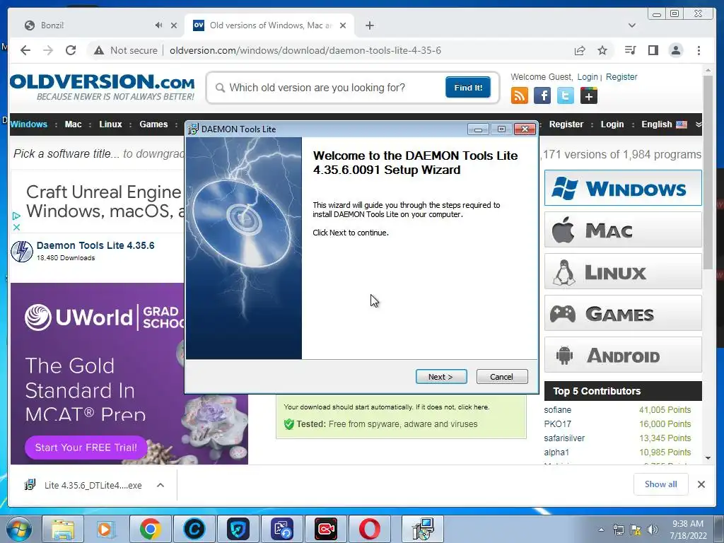Click Start Your FREE Trial! button

pos(86,448)
